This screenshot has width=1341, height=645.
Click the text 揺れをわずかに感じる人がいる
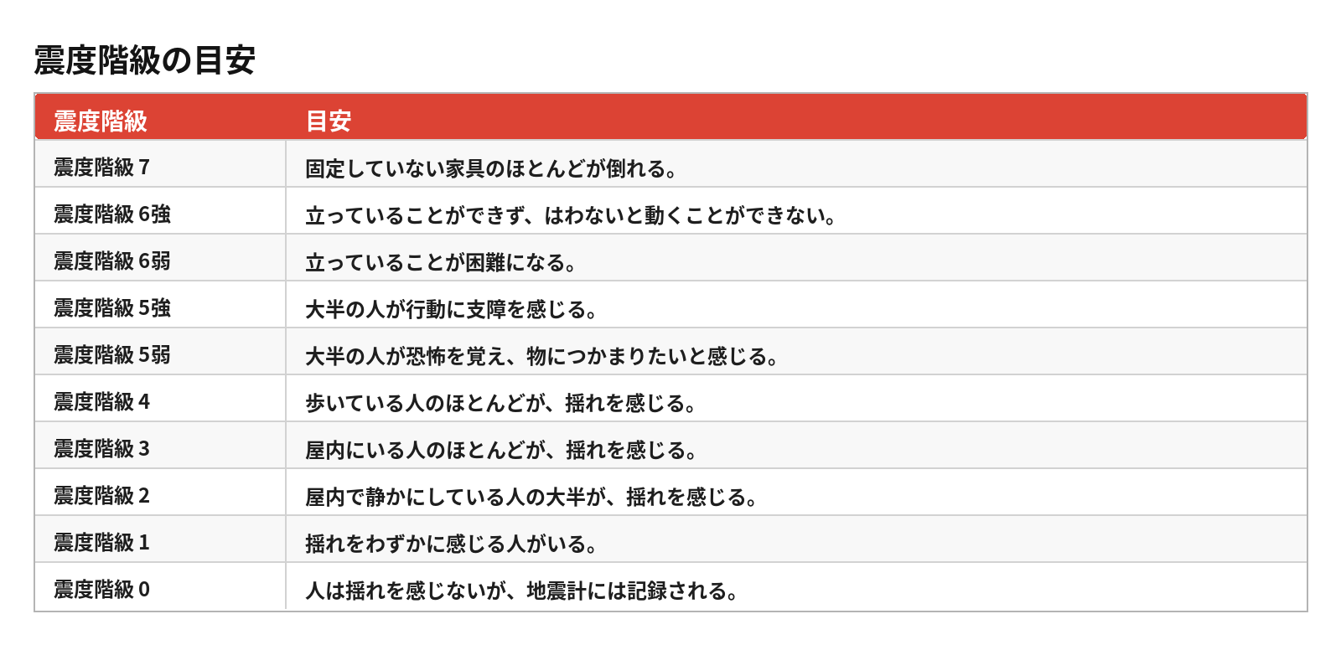[x=451, y=544]
